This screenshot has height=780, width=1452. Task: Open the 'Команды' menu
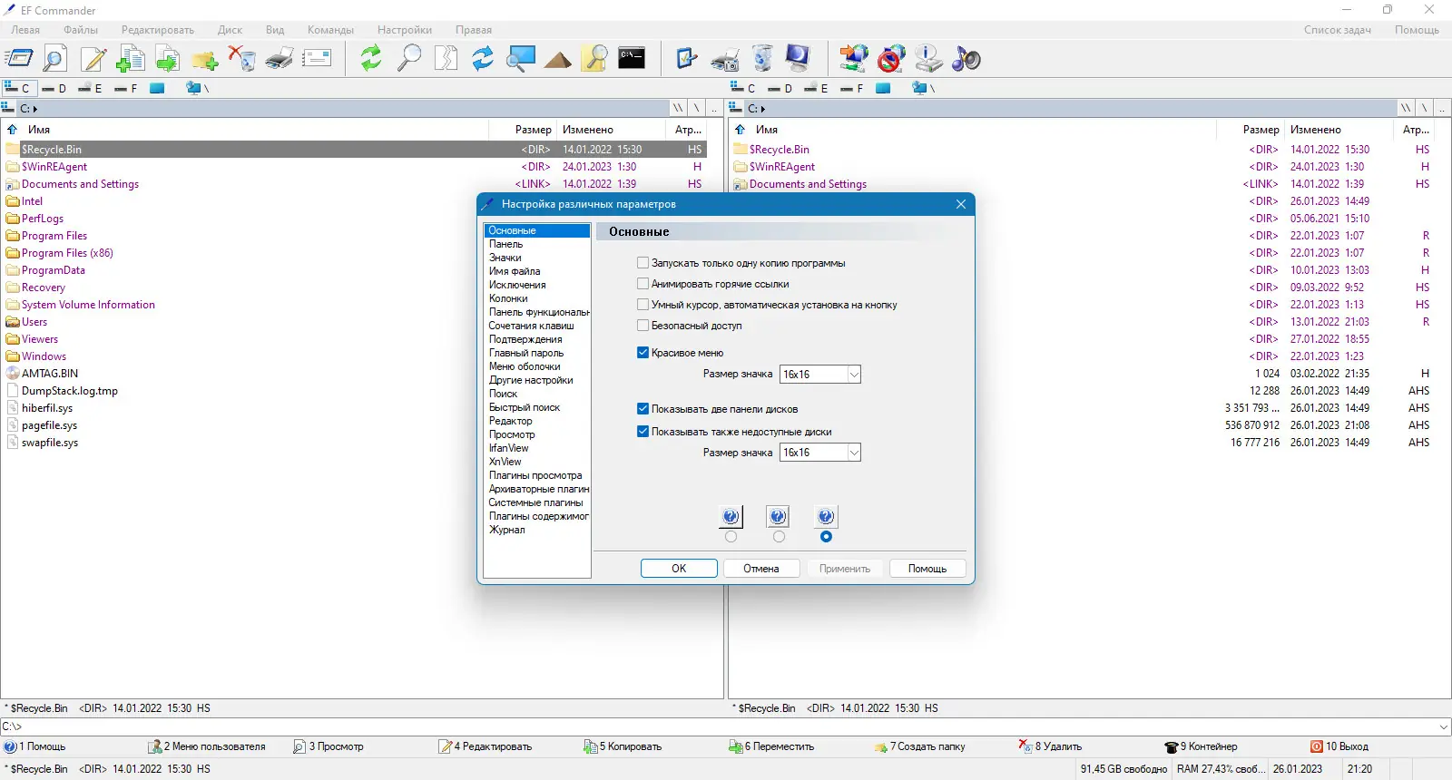(x=330, y=30)
